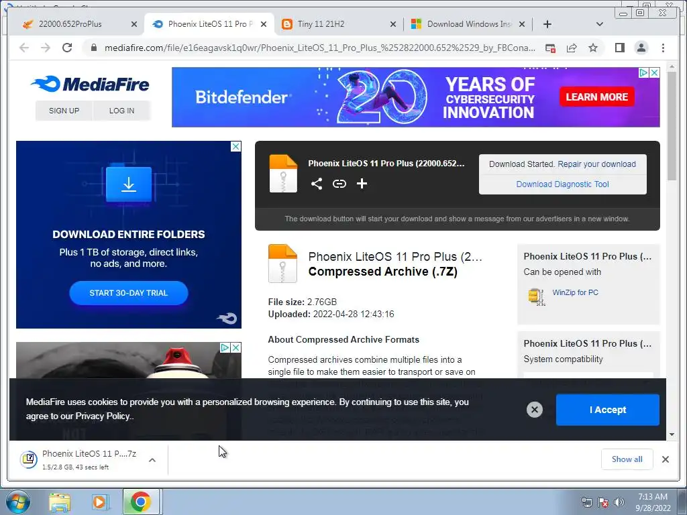Click 'About Compressed Archive Formats' heading
This screenshot has width=687, height=515.
(x=343, y=340)
